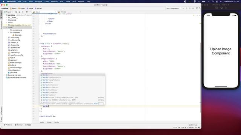241x135 pixels.
Task: Click the Run arrow icon next to Add Configuration
Action: pyautogui.click(x=183, y=8)
